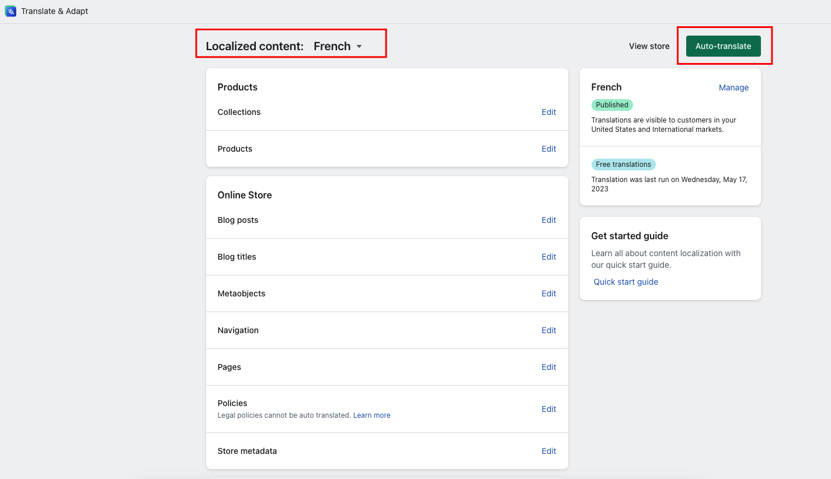Edit Policies translations
831x479 pixels.
[x=548, y=409]
